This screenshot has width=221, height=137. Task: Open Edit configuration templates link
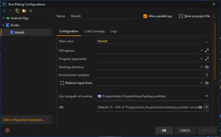[x=24, y=120]
